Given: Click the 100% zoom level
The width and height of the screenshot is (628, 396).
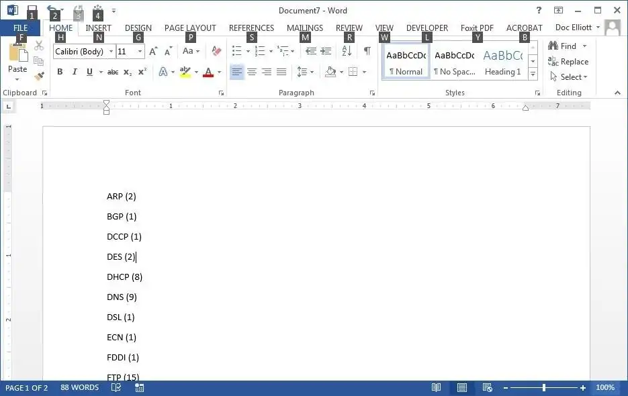Looking at the screenshot, I should click(605, 387).
